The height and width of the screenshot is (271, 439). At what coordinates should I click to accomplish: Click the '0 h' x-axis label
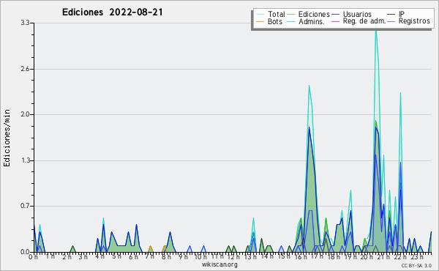33,257
